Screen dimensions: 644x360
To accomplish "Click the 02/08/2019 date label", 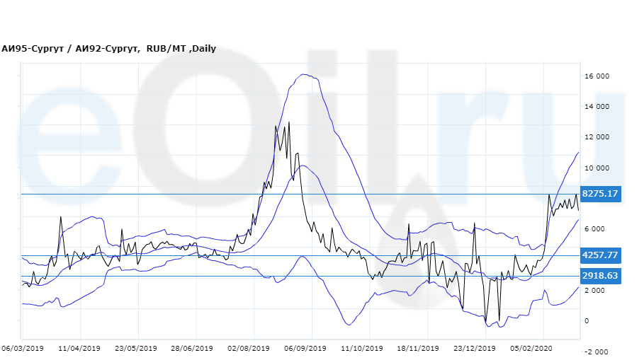I will pyautogui.click(x=249, y=349).
